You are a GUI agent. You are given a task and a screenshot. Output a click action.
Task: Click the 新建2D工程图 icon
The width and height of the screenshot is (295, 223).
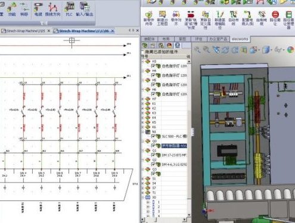click(x=163, y=18)
